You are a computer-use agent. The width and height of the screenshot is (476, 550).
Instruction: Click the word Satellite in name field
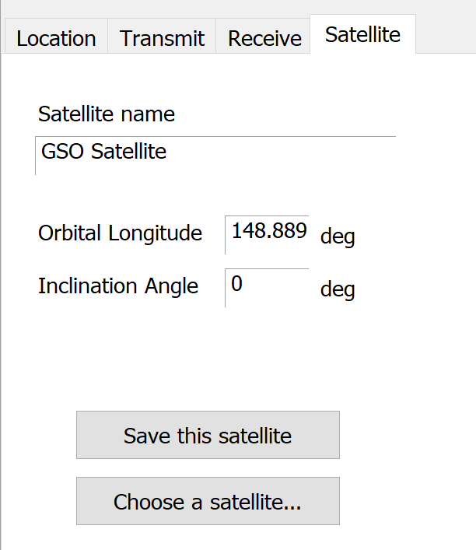128,152
